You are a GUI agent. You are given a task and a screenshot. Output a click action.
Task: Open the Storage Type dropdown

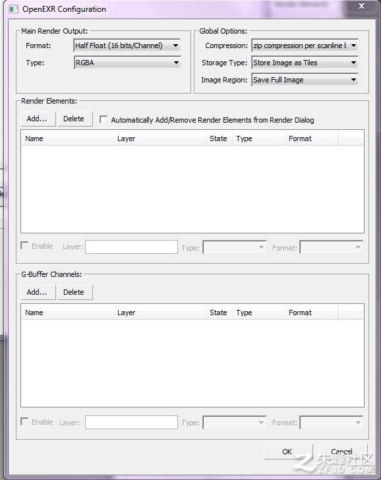coord(305,63)
